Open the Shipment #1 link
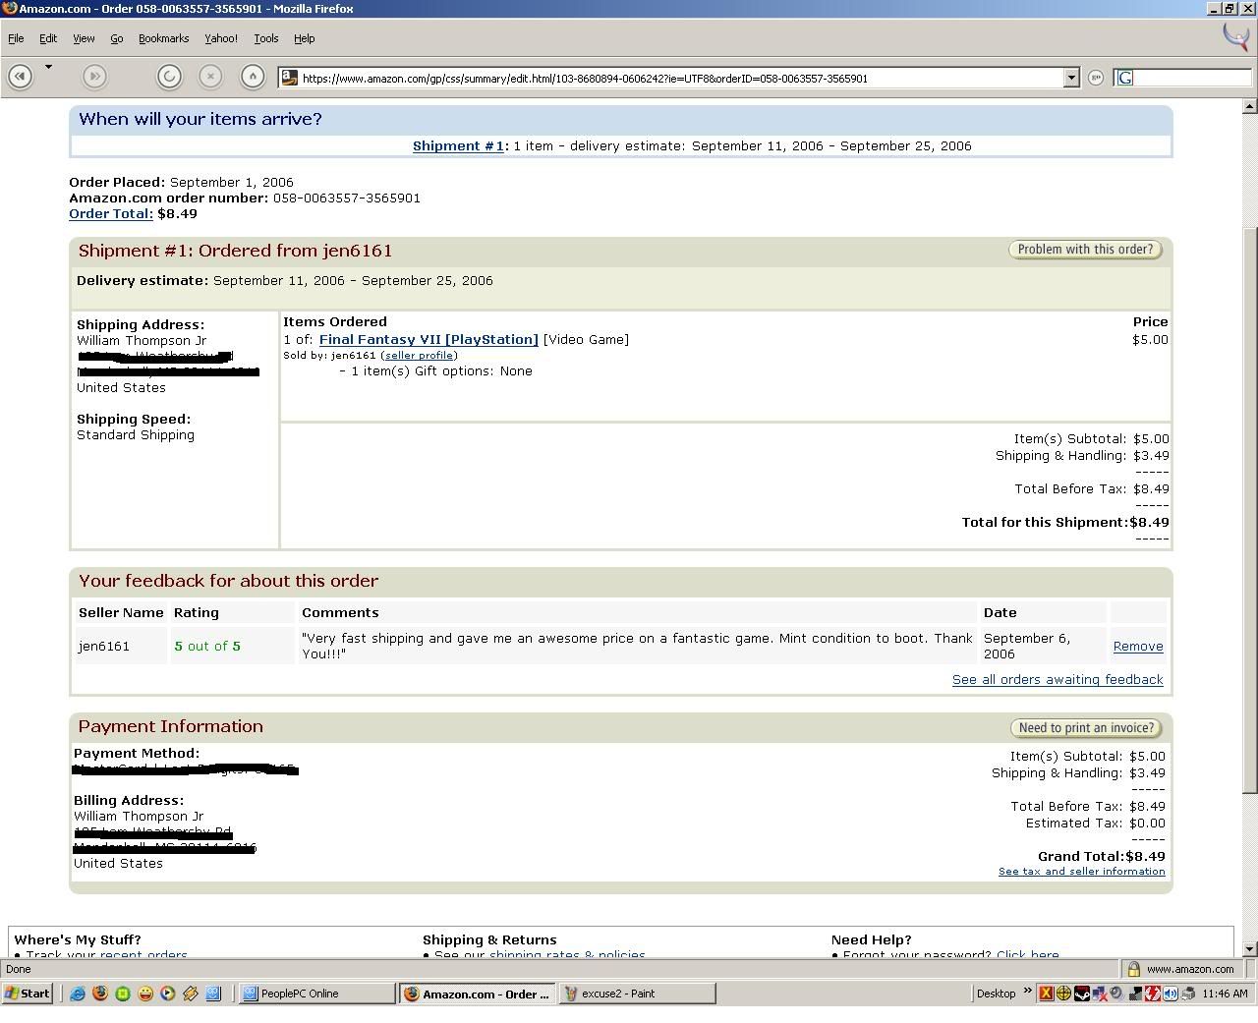This screenshot has width=1258, height=1023. click(x=458, y=145)
